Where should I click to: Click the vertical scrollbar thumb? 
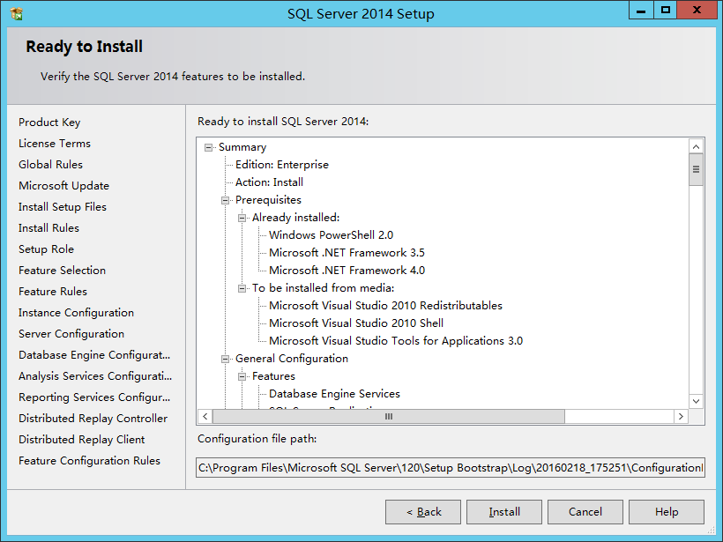(x=696, y=169)
